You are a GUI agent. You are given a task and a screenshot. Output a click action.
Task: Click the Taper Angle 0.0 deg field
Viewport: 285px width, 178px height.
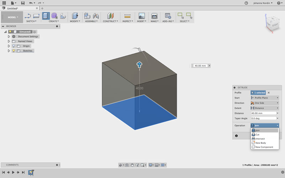pyautogui.click(x=264, y=118)
